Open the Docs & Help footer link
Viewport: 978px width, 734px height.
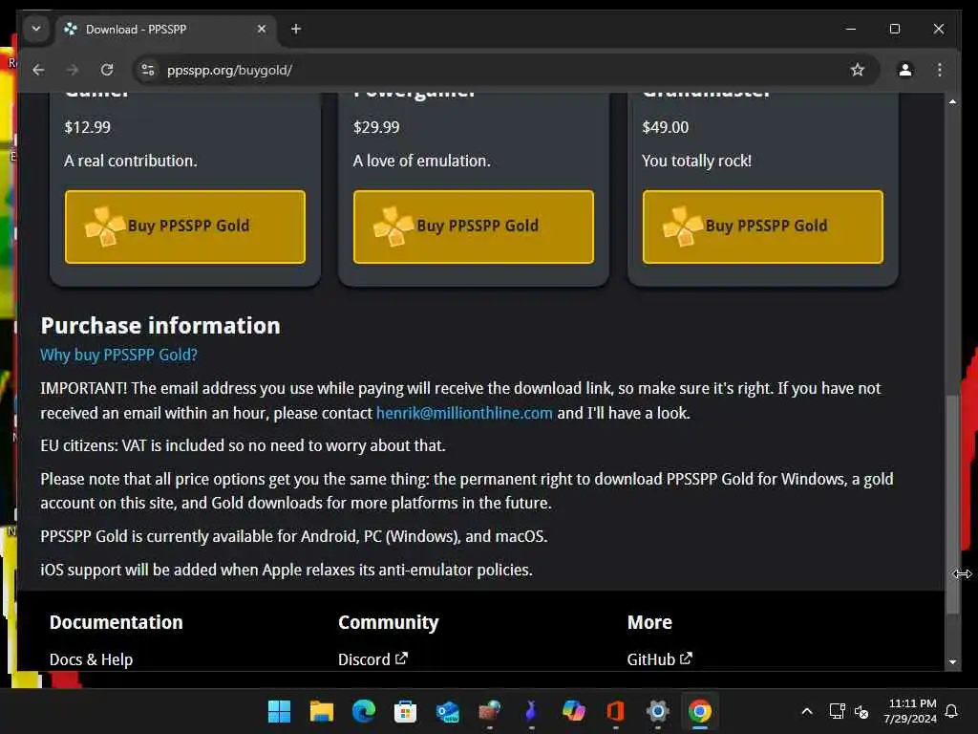(91, 659)
